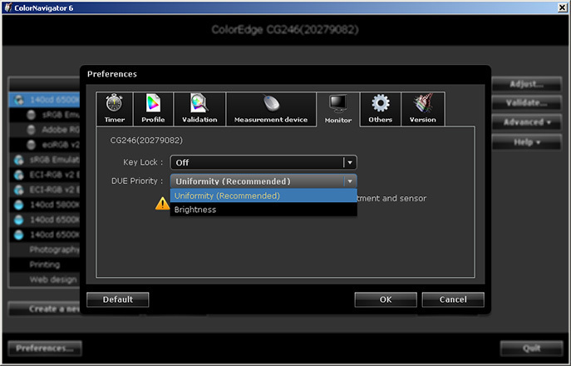
Task: Click the yellow warning triangle icon
Action: point(162,204)
